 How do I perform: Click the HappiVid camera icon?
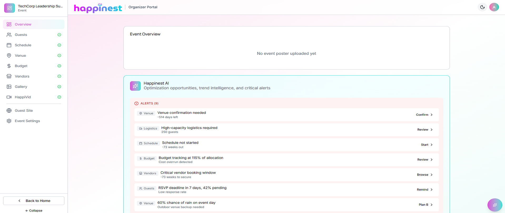[9, 97]
